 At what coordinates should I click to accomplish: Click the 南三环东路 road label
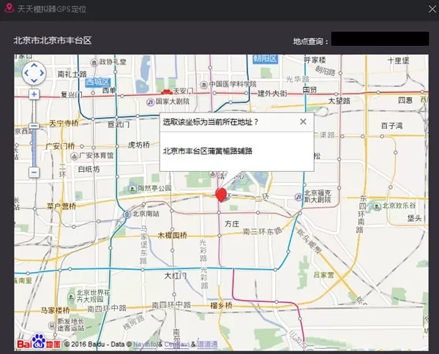click(263, 231)
